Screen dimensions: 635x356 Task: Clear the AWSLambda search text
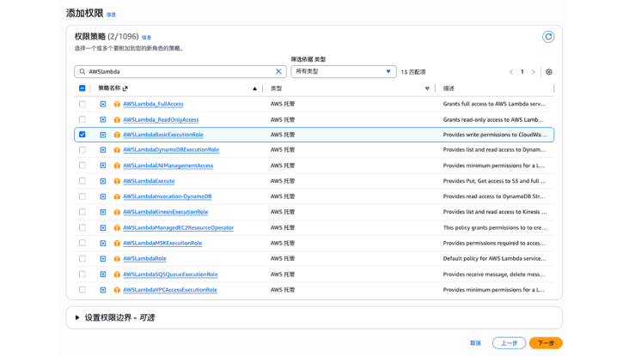pyautogui.click(x=278, y=72)
